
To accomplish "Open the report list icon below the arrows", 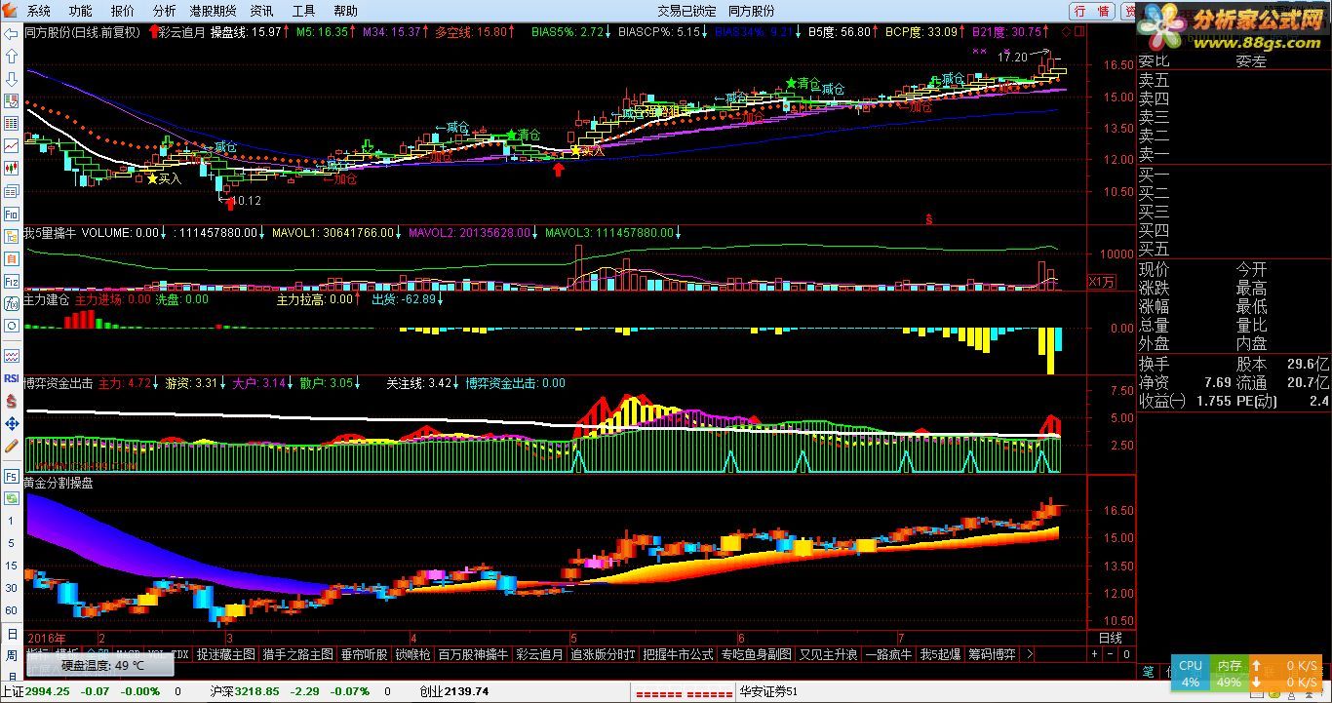I will 12,101.
